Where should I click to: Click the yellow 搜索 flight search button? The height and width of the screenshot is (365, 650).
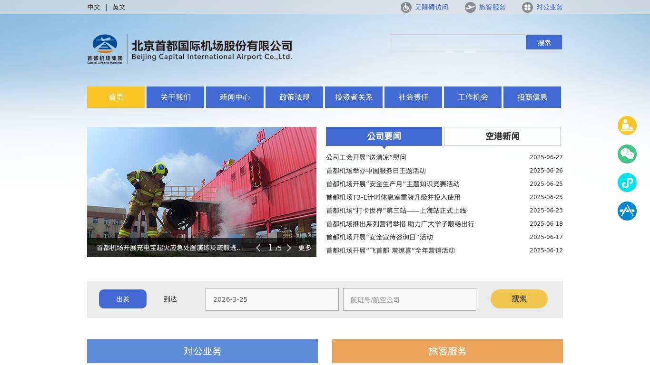click(x=519, y=299)
